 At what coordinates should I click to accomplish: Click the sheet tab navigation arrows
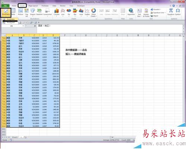[x=6, y=137]
